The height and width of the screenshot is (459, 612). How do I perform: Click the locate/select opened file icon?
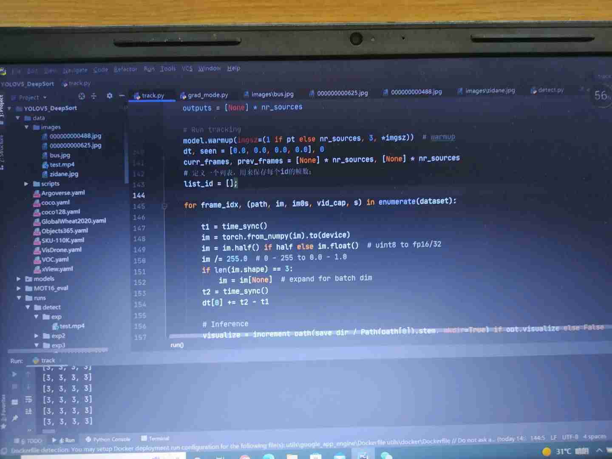(82, 96)
